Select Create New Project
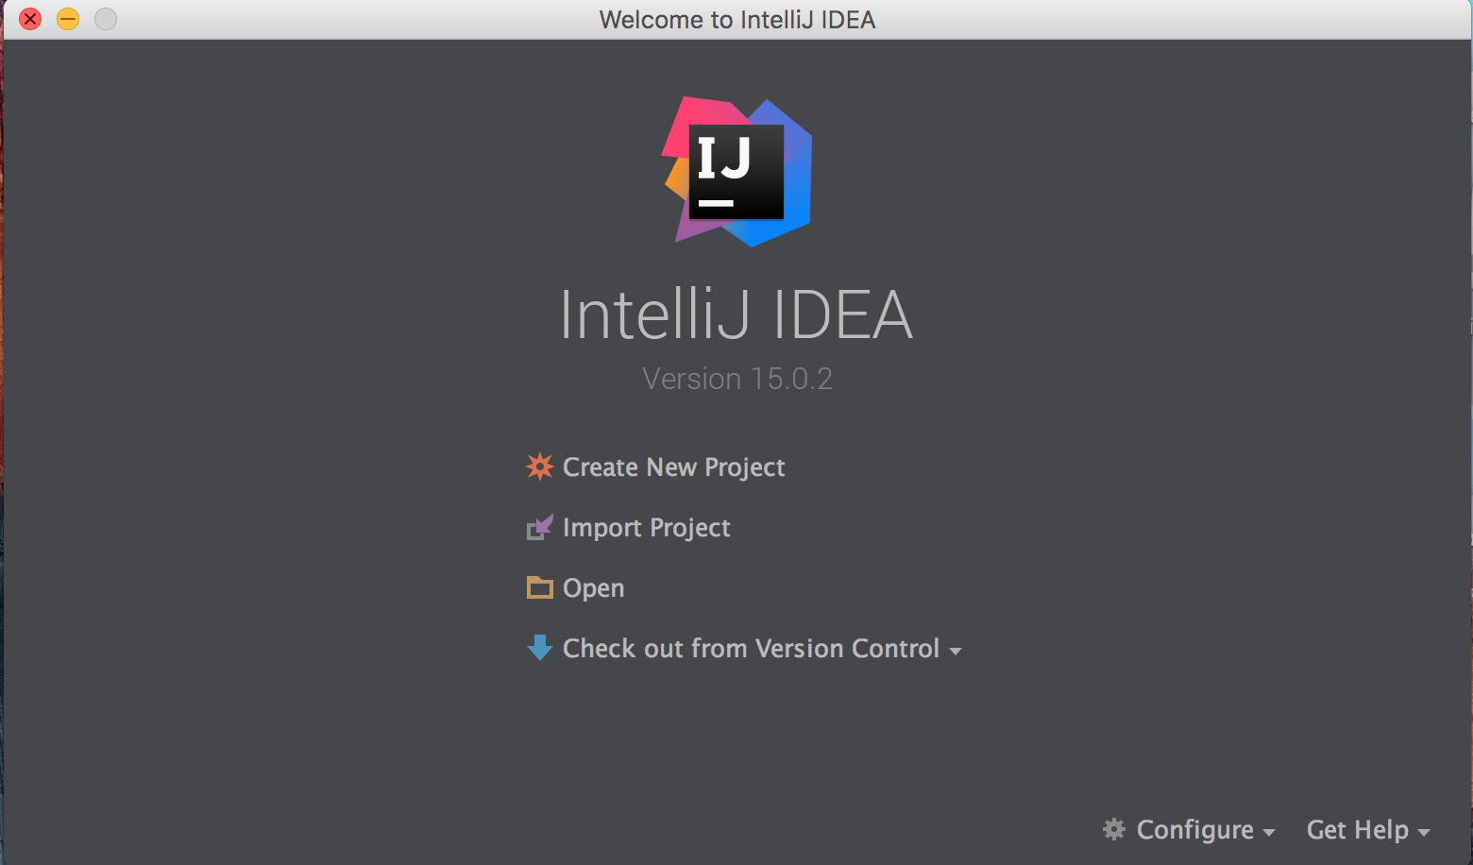Screen dimensions: 1473x865 673,466
